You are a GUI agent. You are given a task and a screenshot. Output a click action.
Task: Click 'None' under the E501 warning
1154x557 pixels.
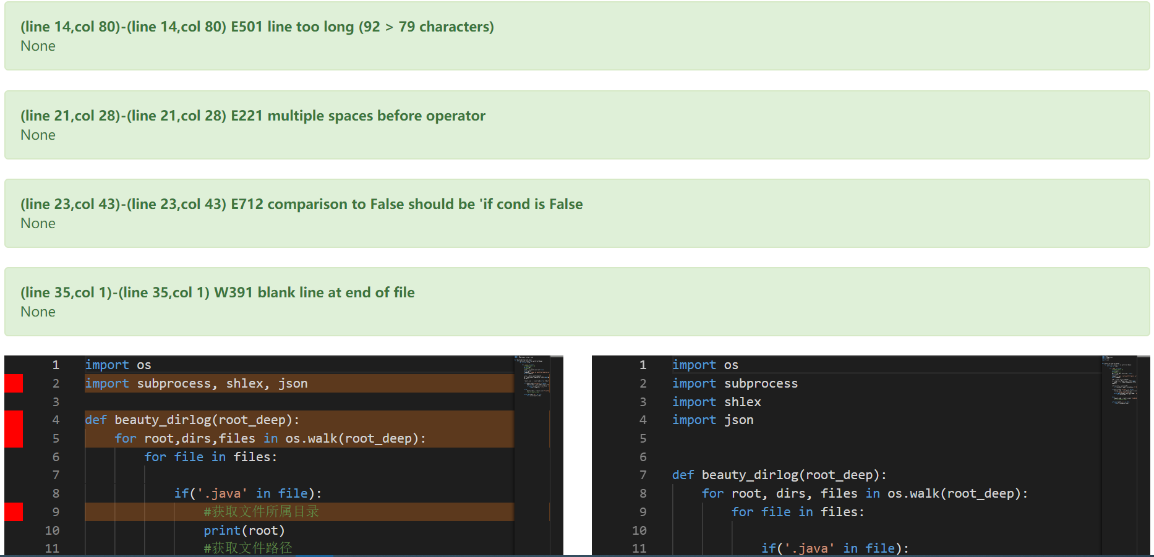coord(38,46)
